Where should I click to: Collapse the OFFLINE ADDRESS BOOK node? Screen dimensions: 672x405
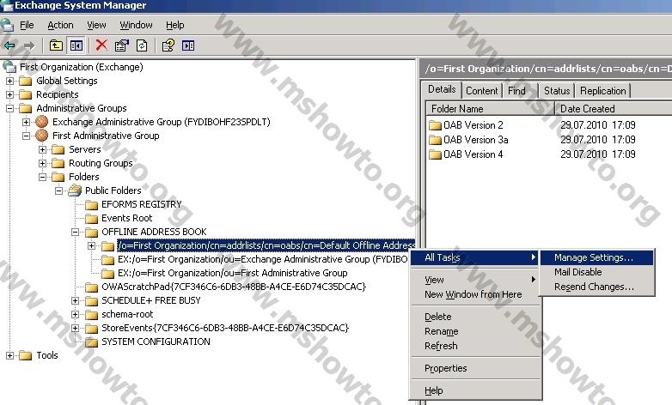(x=75, y=232)
